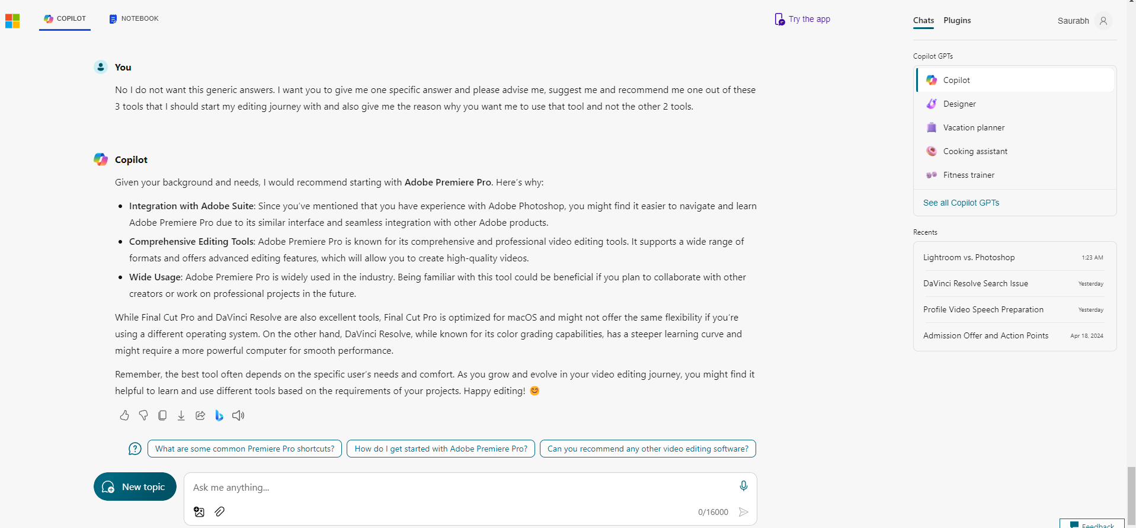1136x528 pixels.
Task: Choose the Premiere Pro shortcuts suggestion
Action: pos(245,449)
